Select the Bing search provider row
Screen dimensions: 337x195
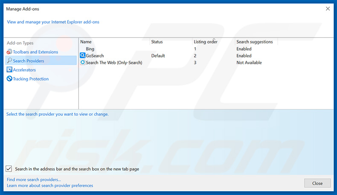[x=90, y=49]
